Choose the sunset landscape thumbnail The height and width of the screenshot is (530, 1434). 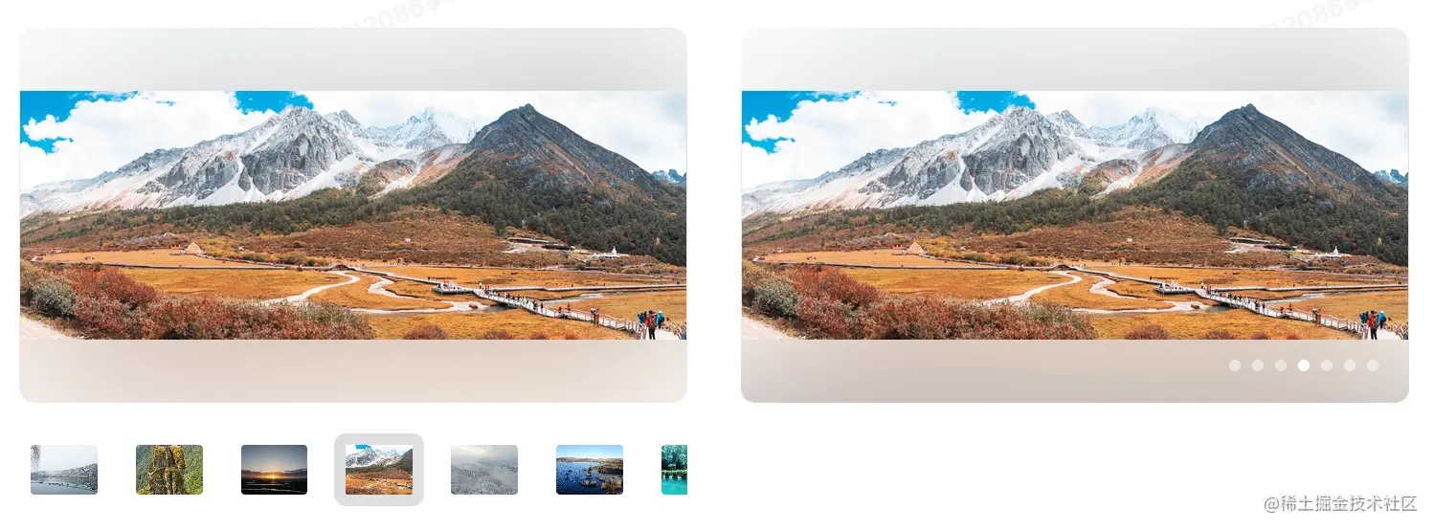274,470
